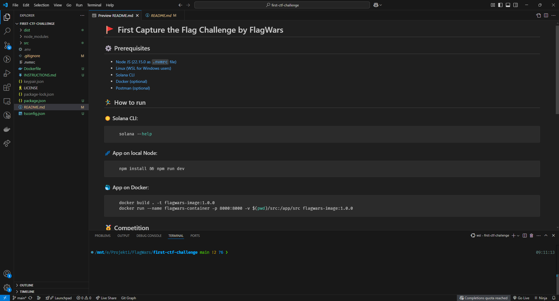This screenshot has width=559, height=301.
Task: Follow the Linux (WSL for Windows users) link
Action: 144,68
